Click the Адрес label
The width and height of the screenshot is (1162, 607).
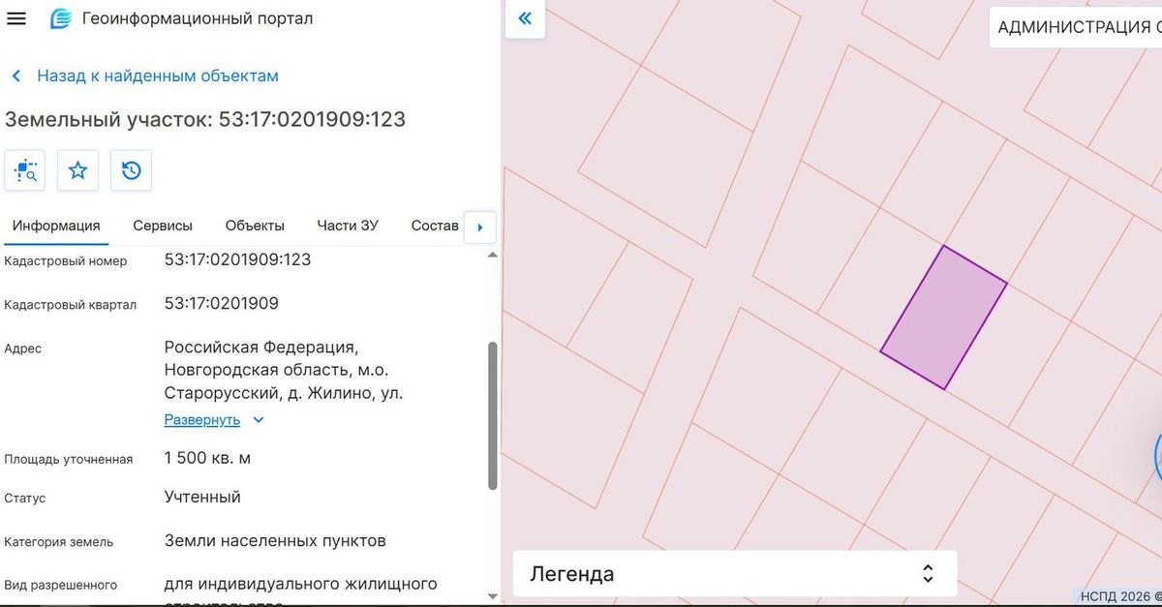[23, 349]
